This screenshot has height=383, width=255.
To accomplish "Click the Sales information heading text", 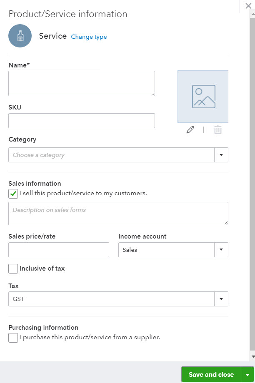I will [35, 184].
